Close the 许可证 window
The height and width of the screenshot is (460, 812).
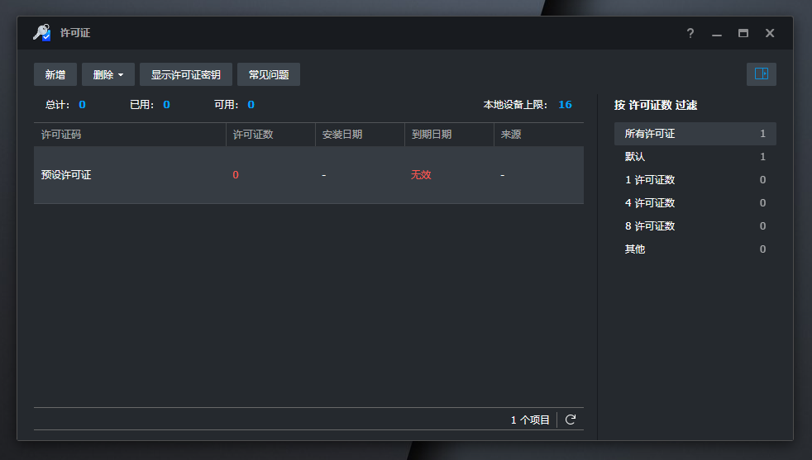[x=770, y=33]
